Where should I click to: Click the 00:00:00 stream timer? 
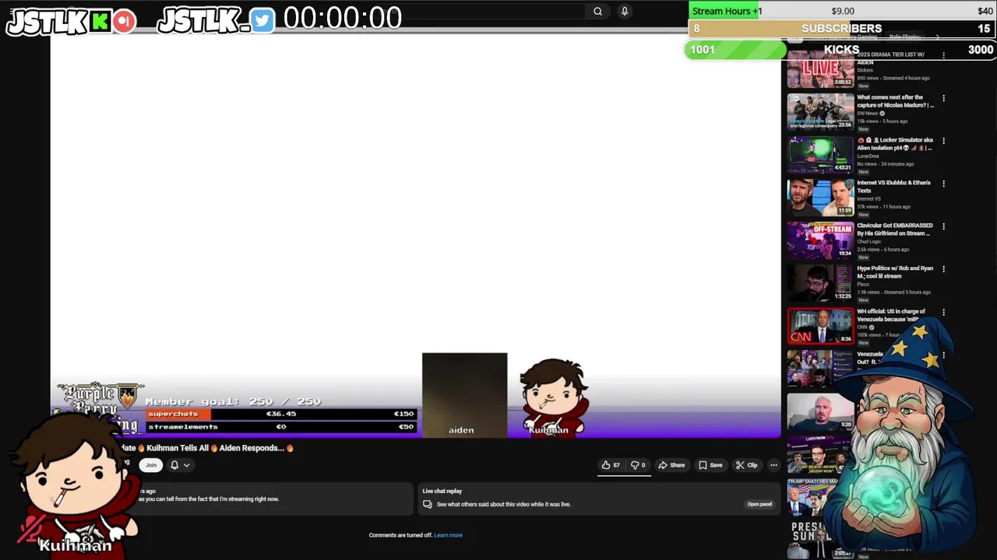(343, 18)
